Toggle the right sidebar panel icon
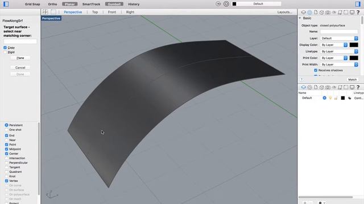 (x=358, y=4)
